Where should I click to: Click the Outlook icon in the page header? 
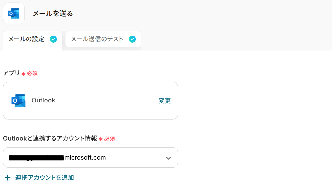tap(14, 13)
